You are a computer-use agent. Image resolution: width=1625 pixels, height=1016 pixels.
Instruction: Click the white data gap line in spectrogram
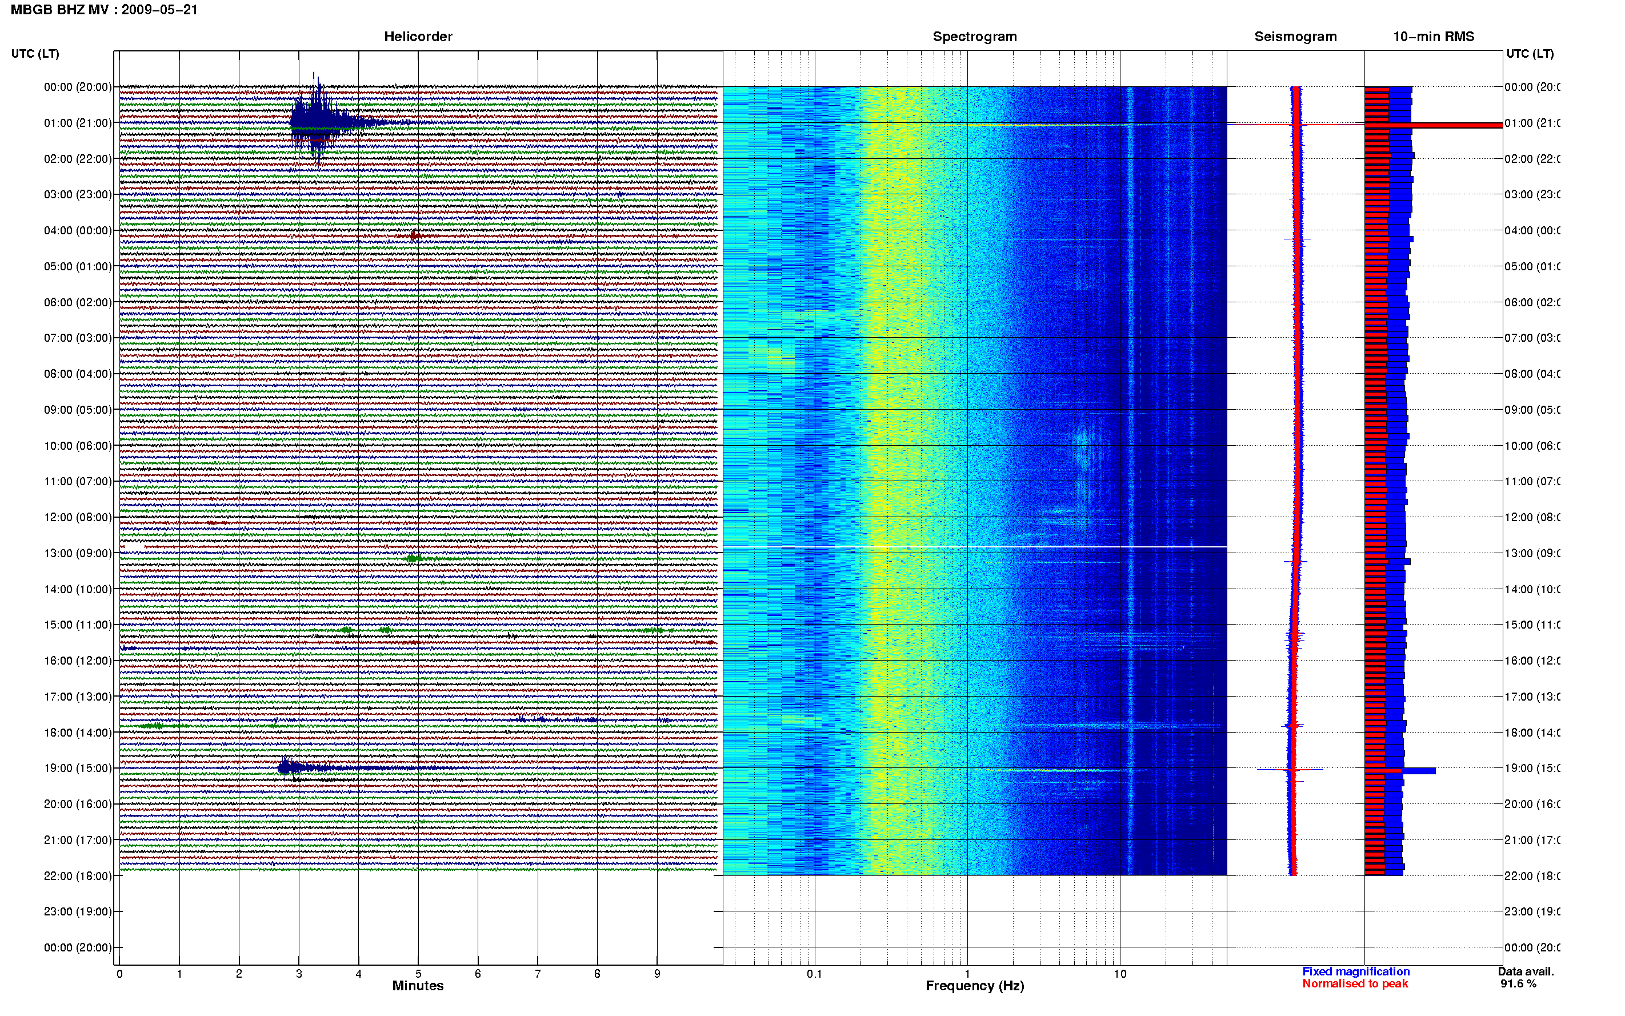[975, 547]
